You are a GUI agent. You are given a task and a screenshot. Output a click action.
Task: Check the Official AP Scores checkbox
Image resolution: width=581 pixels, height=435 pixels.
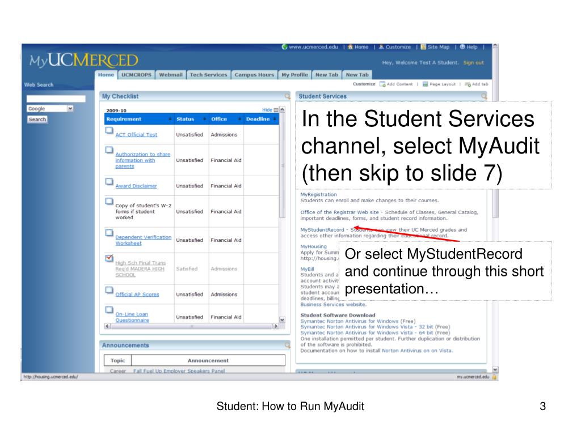click(109, 289)
